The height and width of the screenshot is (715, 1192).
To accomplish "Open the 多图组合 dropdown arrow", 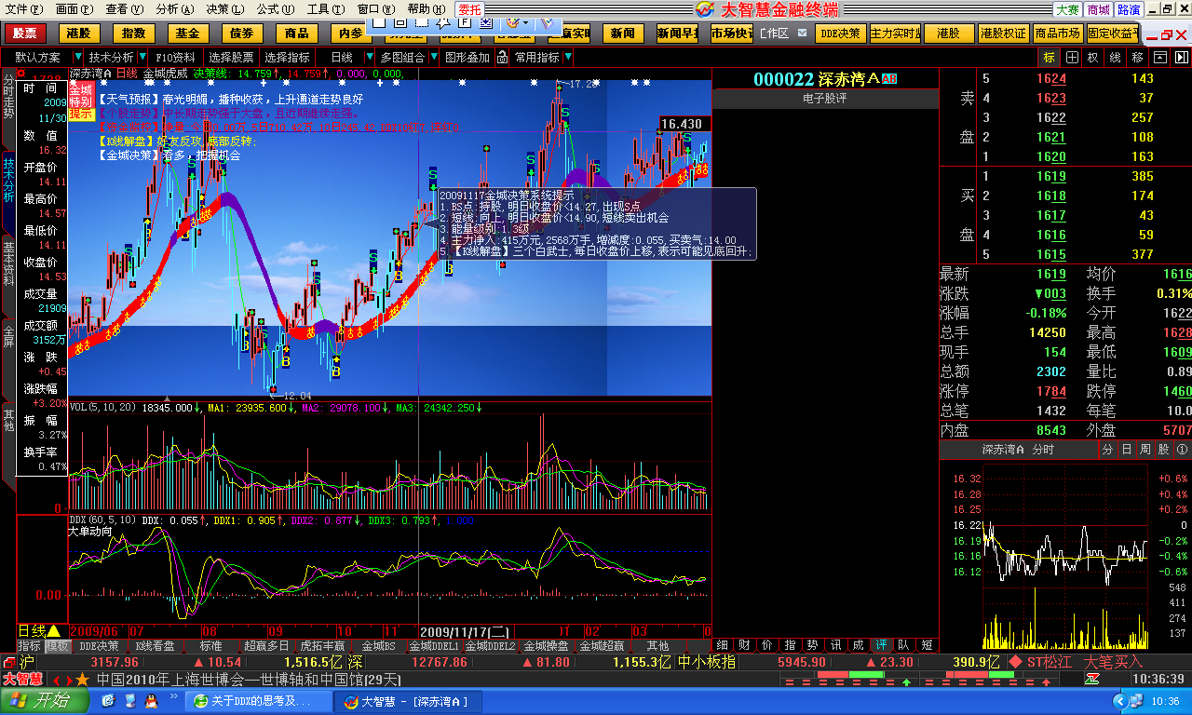I will point(433,58).
